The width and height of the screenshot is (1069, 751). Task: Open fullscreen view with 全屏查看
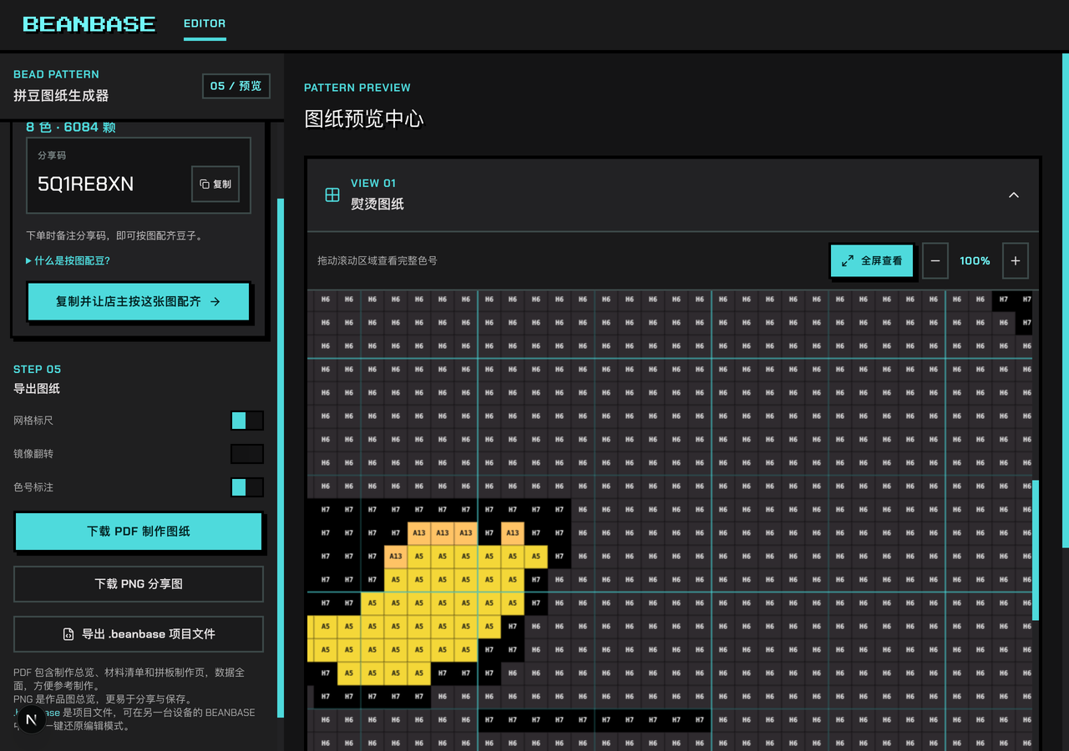click(x=872, y=260)
